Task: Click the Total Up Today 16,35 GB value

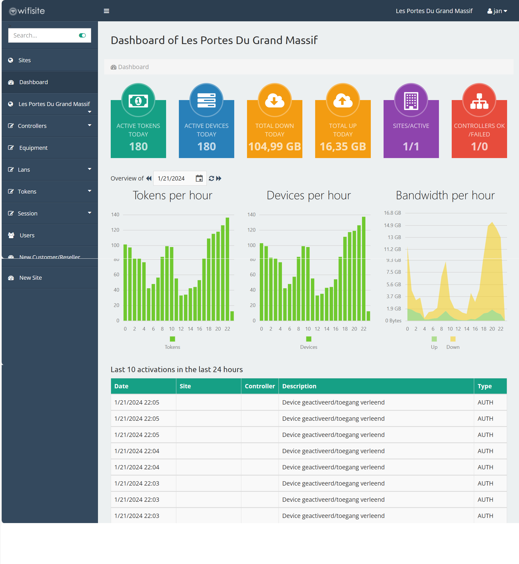Action: pyautogui.click(x=343, y=147)
